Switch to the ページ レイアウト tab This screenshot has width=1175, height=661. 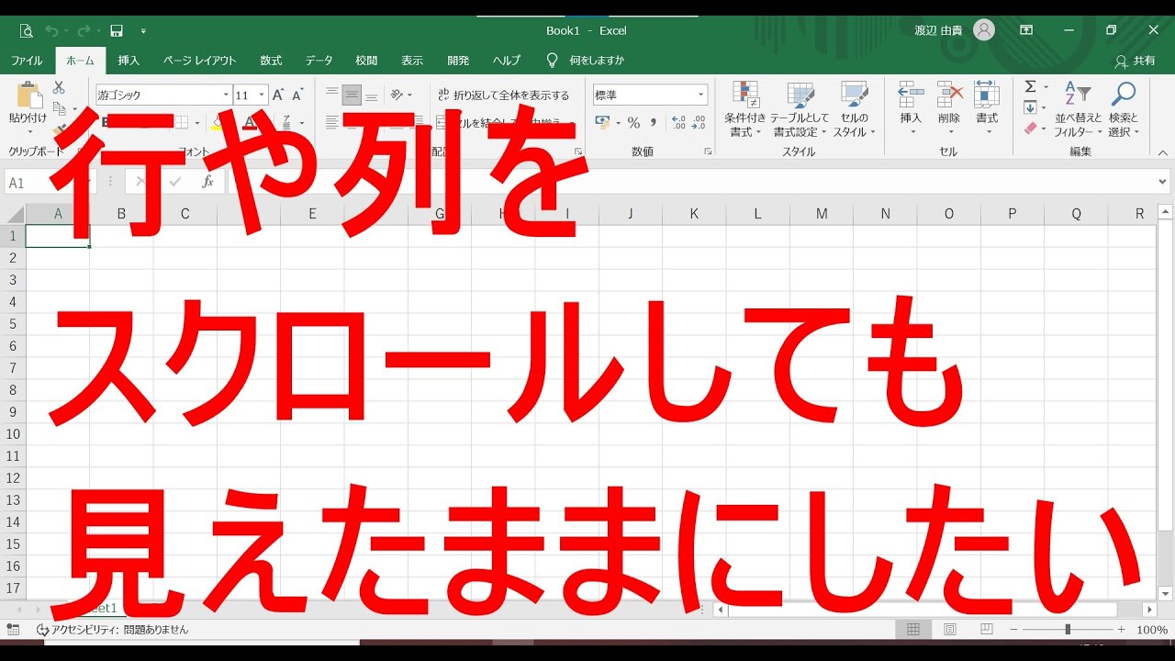pyautogui.click(x=199, y=61)
